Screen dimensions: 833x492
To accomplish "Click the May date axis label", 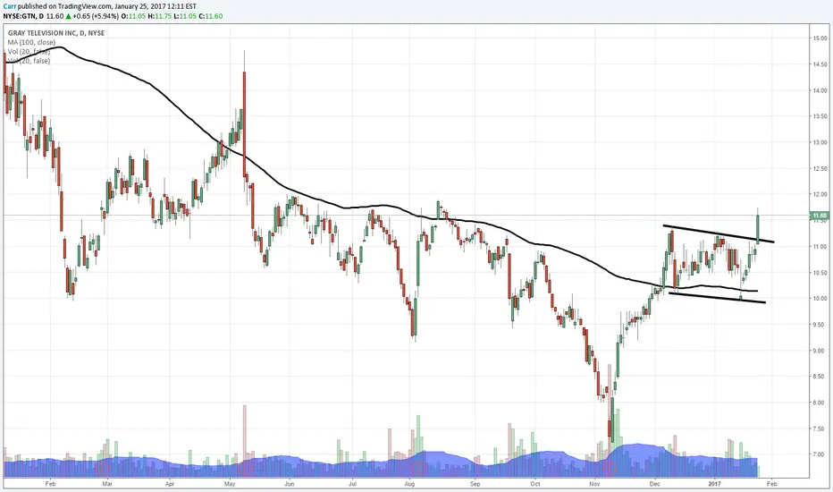I will click(230, 484).
